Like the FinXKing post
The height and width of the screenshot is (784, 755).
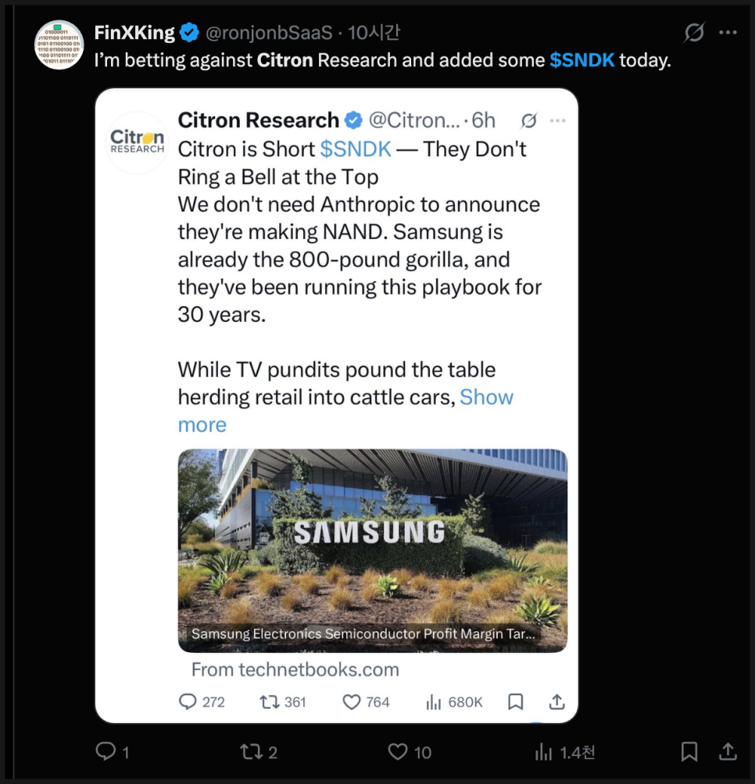[399, 751]
